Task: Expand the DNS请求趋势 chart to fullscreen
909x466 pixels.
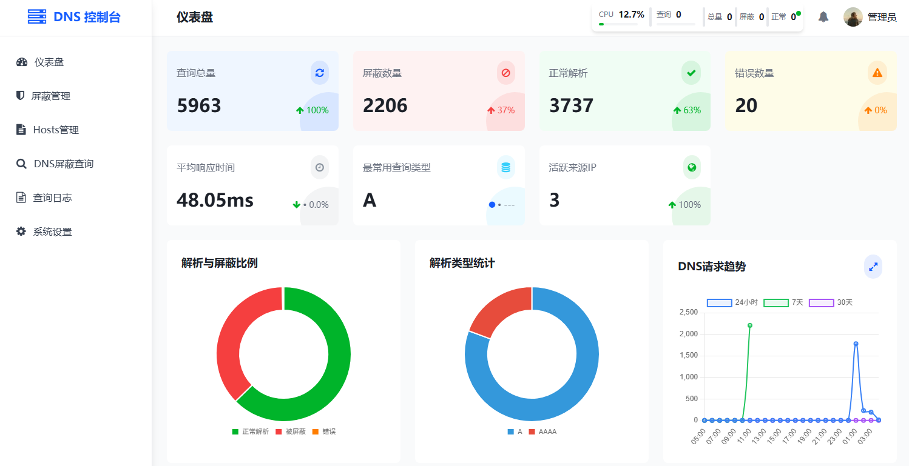Action: [873, 267]
